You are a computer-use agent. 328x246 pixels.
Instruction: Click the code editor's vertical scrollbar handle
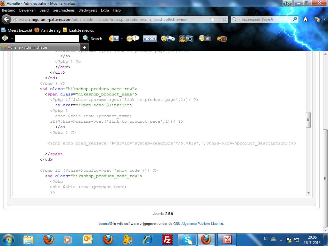[x=308, y=120]
